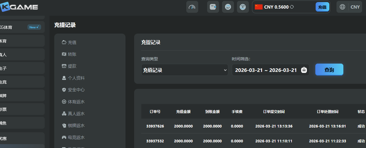The height and width of the screenshot is (148, 366).
Task: Click the China flag currency icon
Action: click(x=258, y=7)
